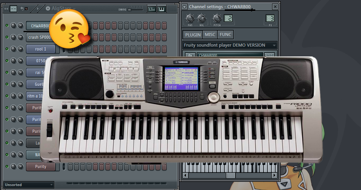Toggle the rool 1 channel green light
Image resolution: width=361 pixels, height=190 pixels.
pos(7,49)
